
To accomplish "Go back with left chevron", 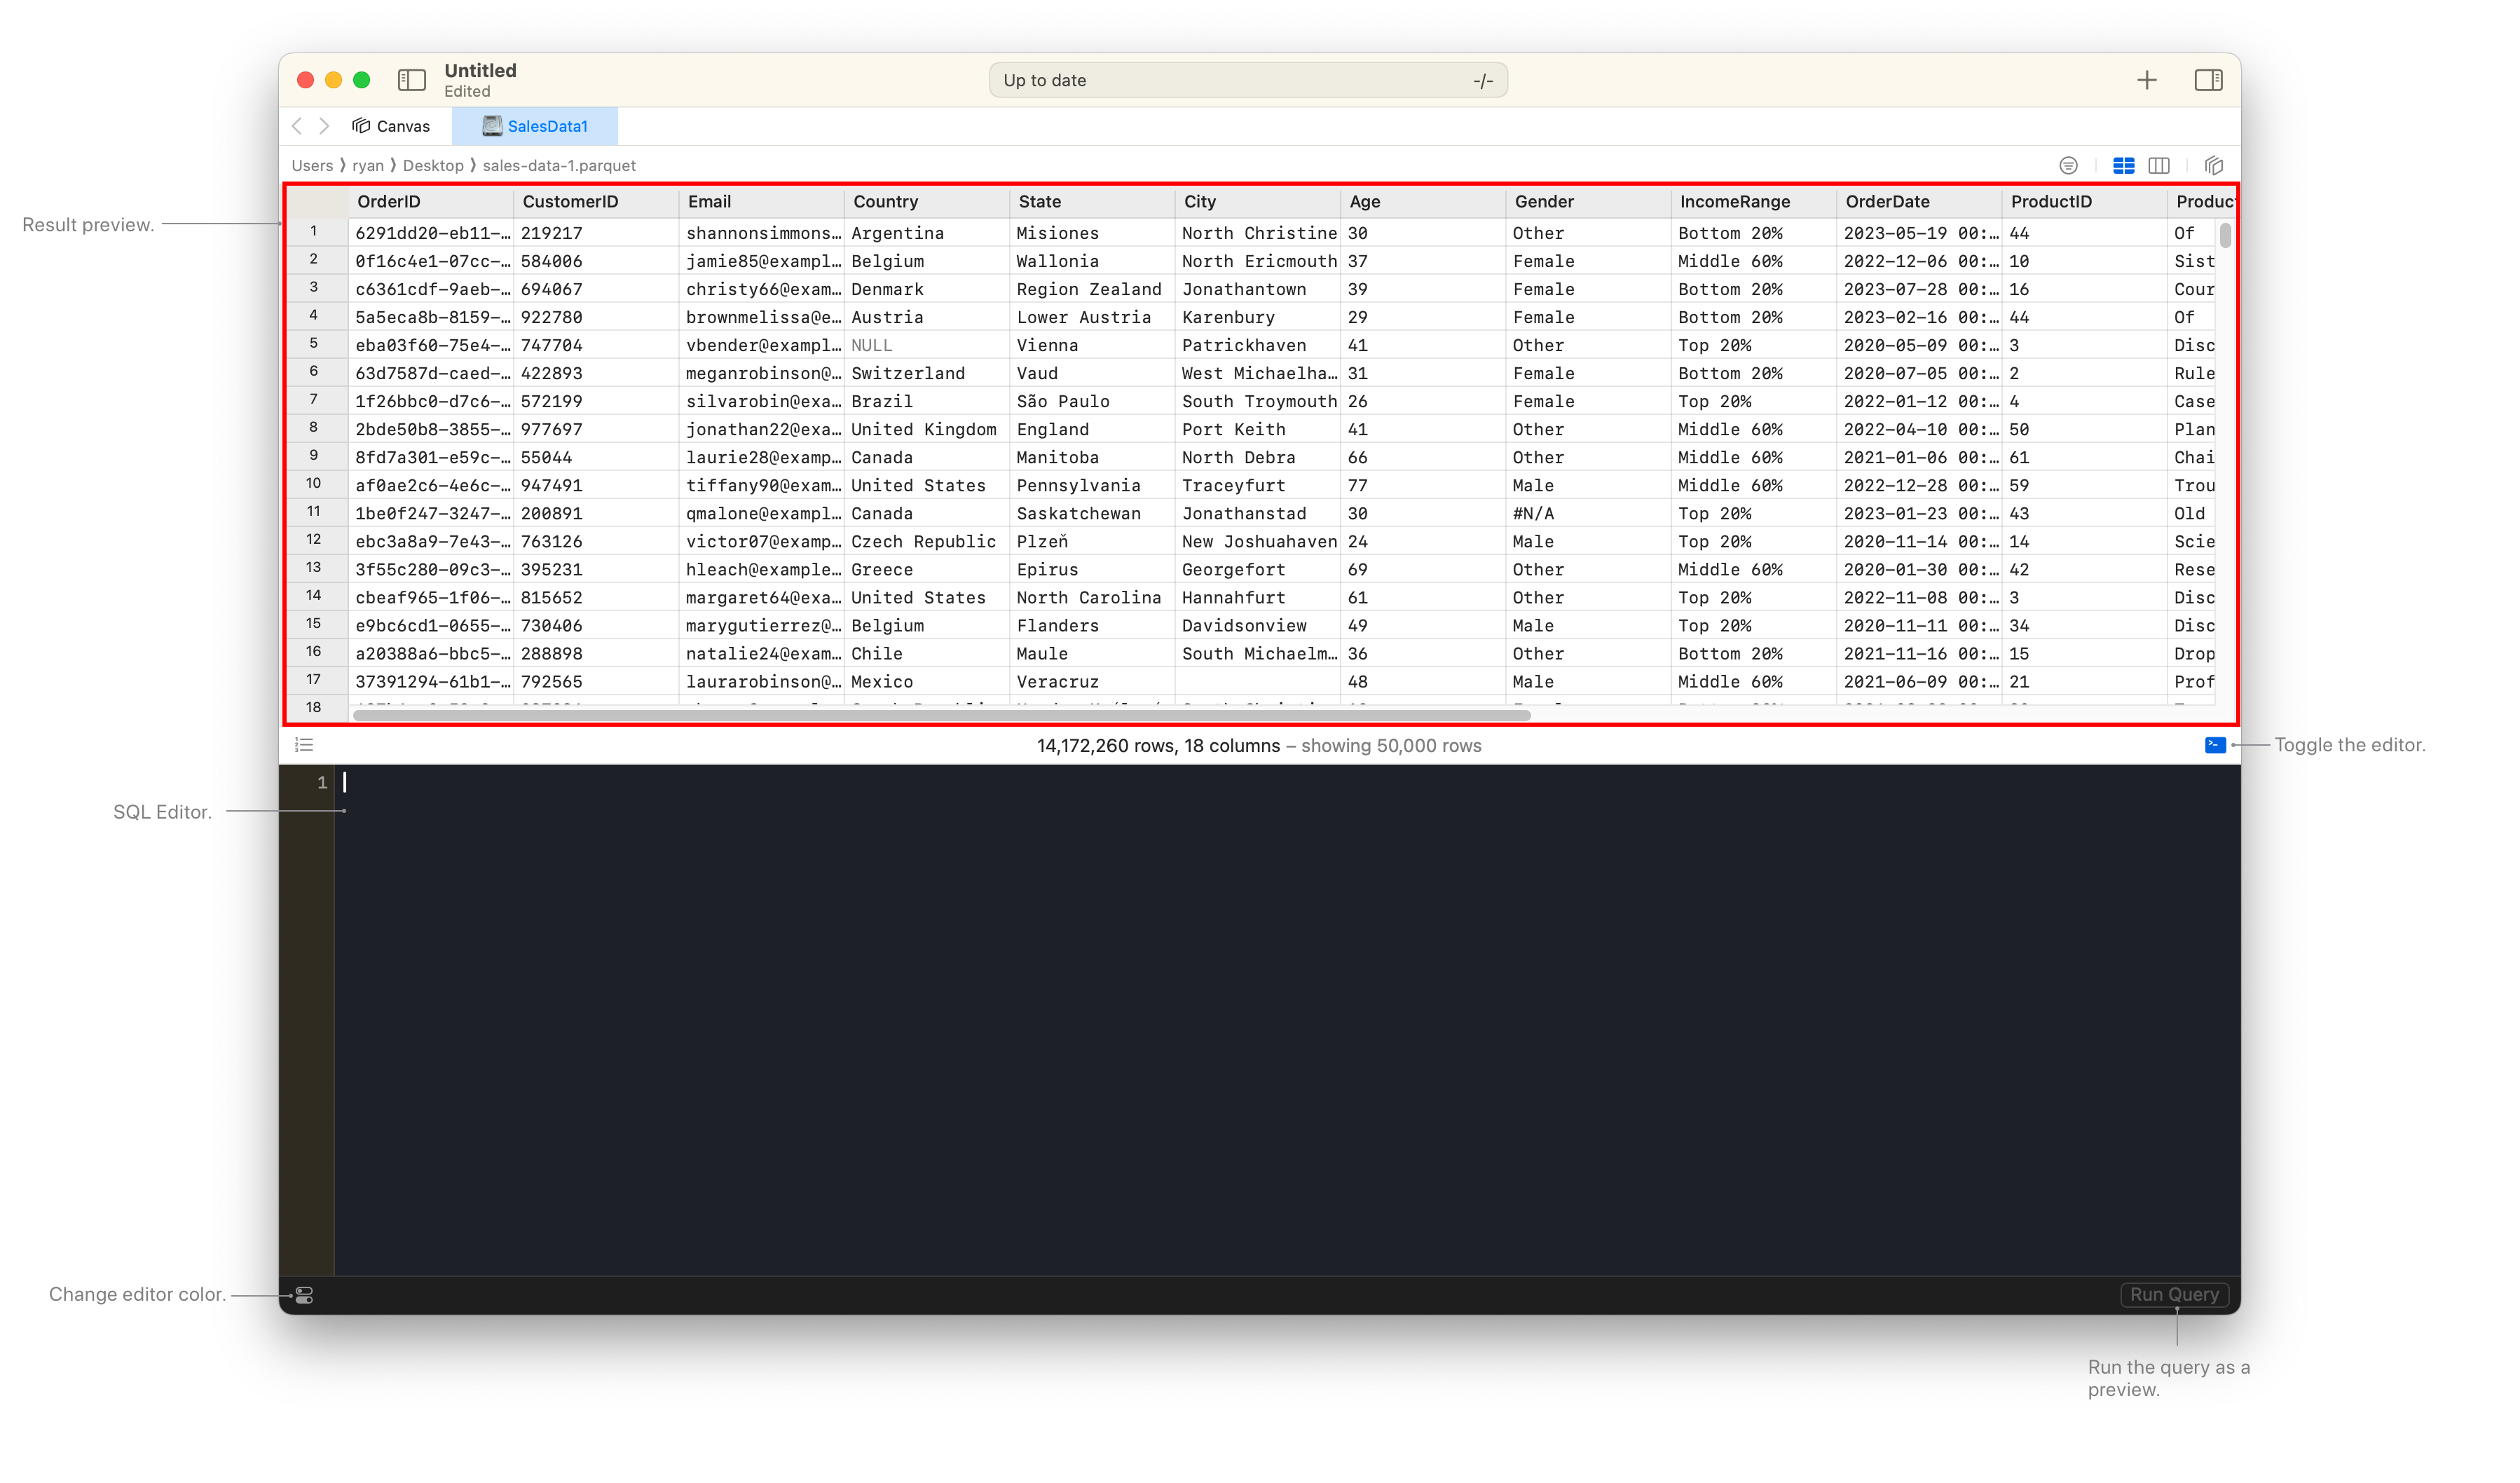I will tap(297, 126).
